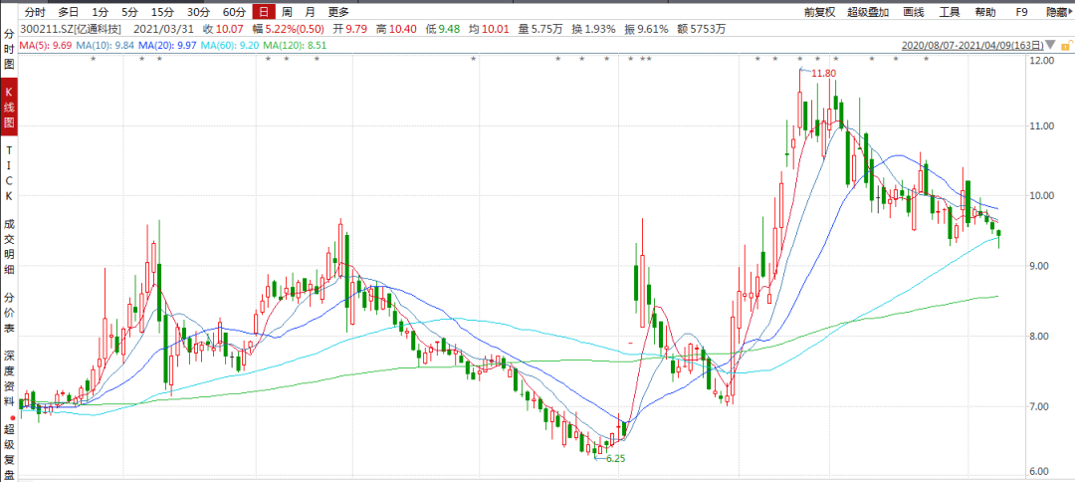This screenshot has height=482, width=1075.
Task: Open the 帮助 help menu
Action: coord(985,12)
